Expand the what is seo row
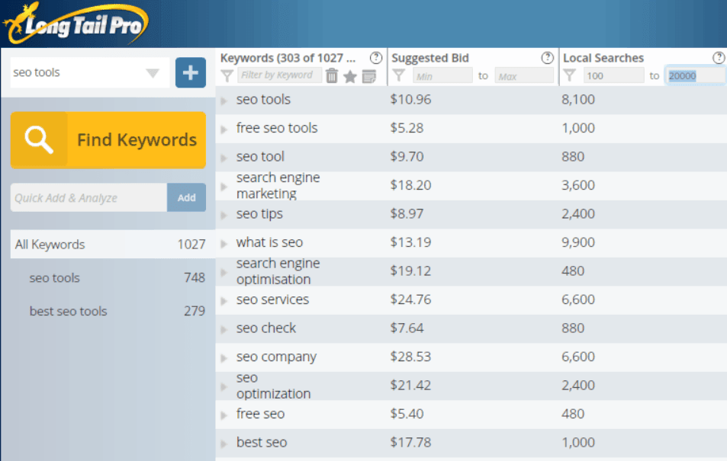Screen dimensions: 727x461 pyautogui.click(x=224, y=244)
